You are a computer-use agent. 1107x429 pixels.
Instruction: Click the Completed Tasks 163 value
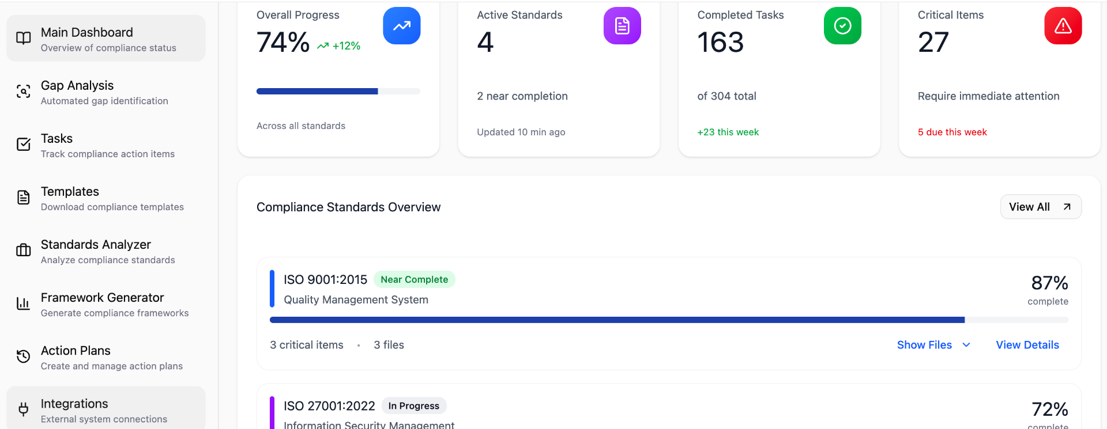(x=721, y=42)
